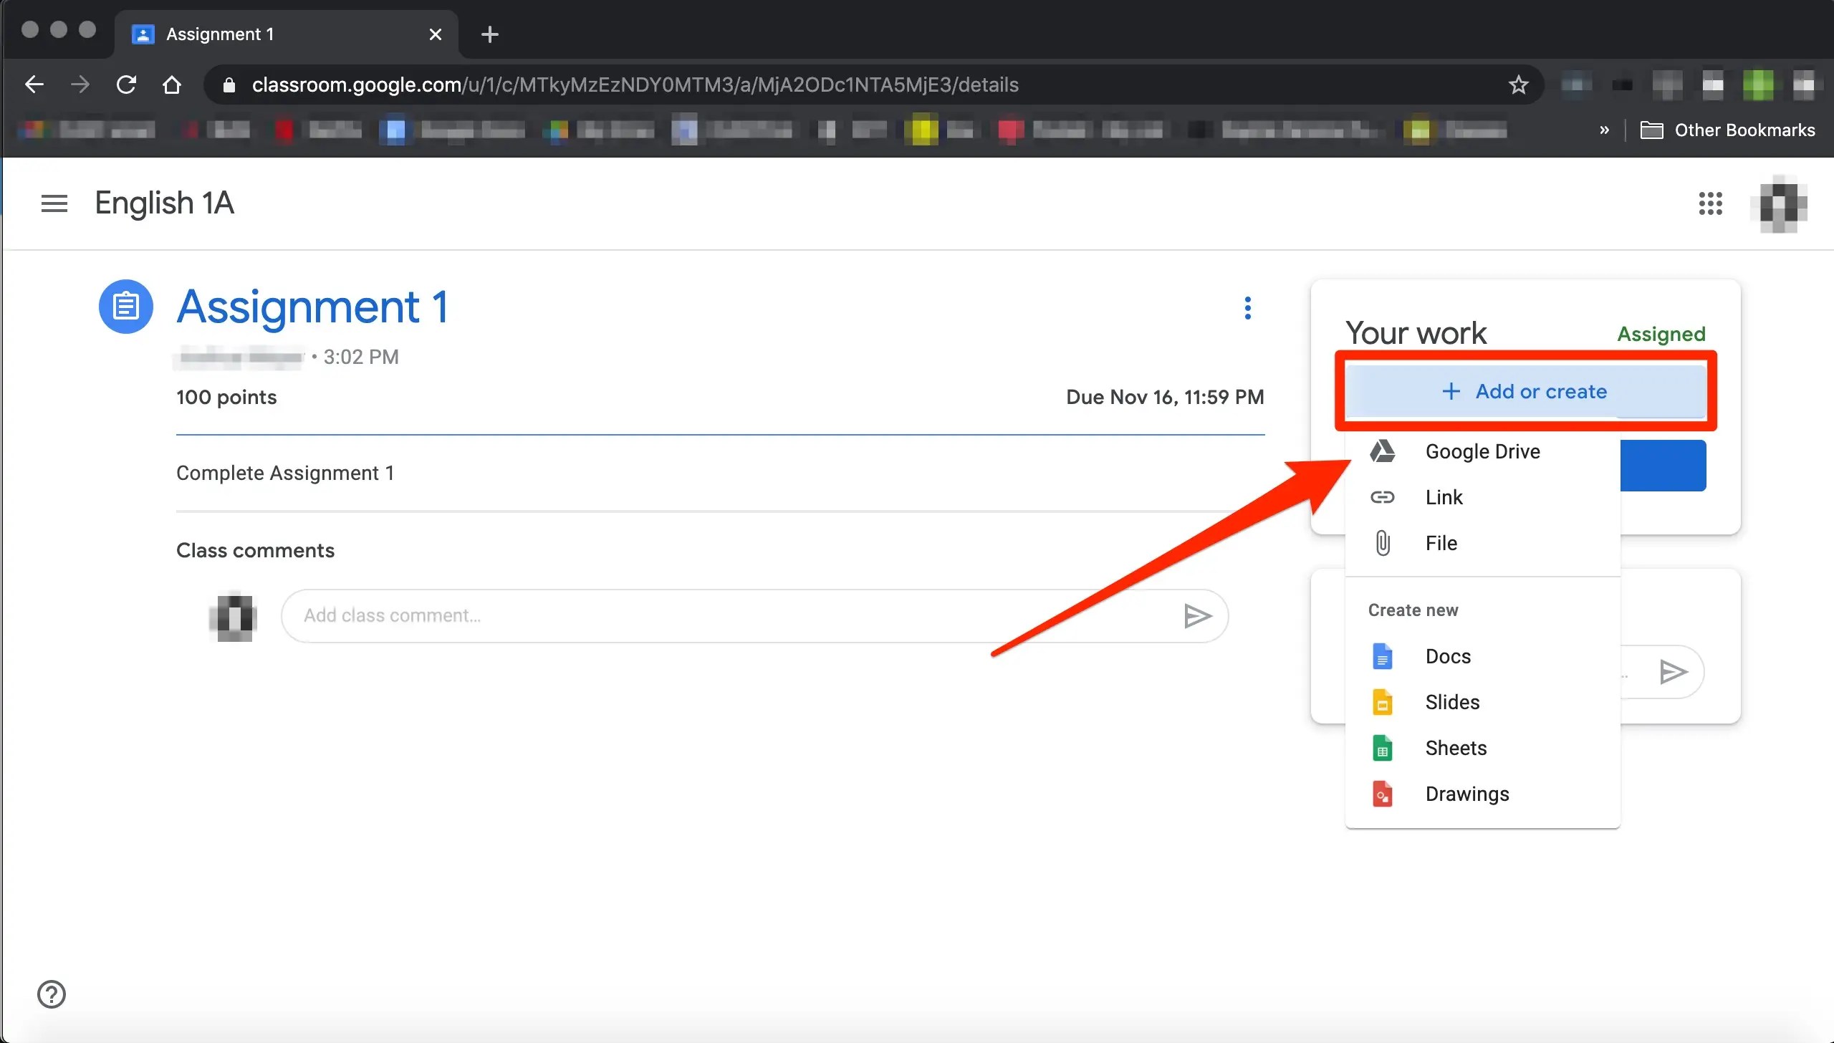Open the assignment's three-dot options menu
Viewport: 1834px width, 1043px height.
pos(1247,308)
